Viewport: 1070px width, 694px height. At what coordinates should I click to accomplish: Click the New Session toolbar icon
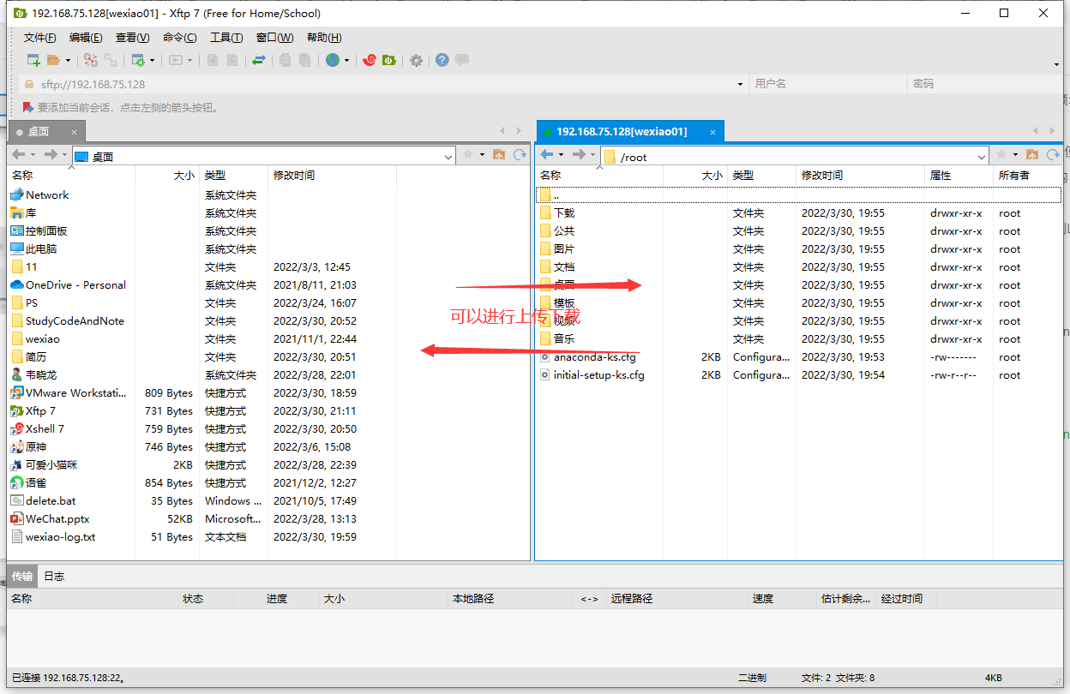[33, 60]
